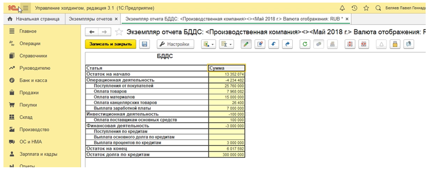Select Остаток долга по кредитам amount cell

pos(227,154)
